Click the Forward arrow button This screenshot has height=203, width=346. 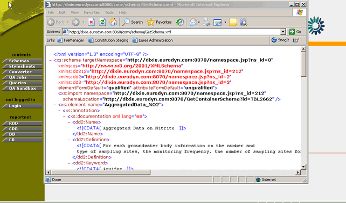75,22
